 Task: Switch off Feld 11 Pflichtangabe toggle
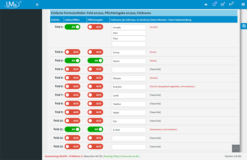95,129
